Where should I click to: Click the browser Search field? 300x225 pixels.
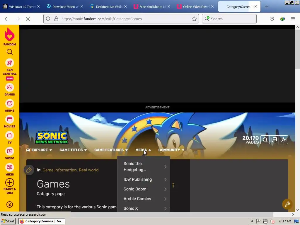(x=229, y=19)
